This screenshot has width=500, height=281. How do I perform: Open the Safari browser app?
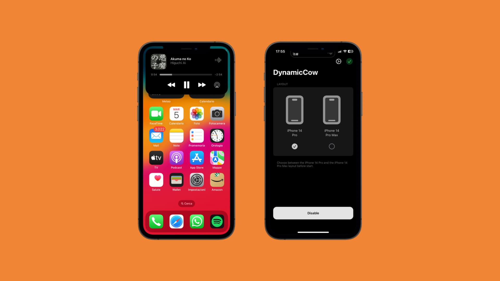(176, 222)
